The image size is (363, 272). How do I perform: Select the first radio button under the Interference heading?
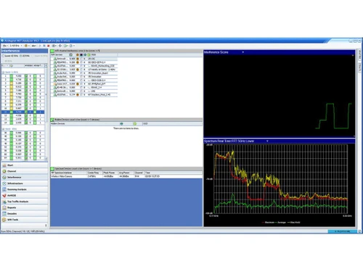coord(3,56)
